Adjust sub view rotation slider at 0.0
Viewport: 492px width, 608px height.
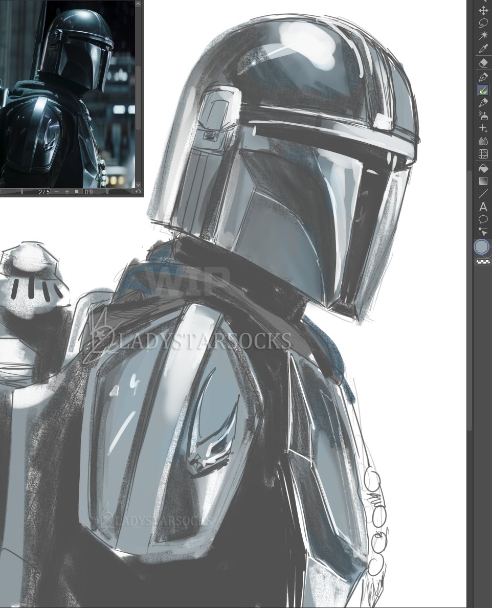(x=108, y=192)
